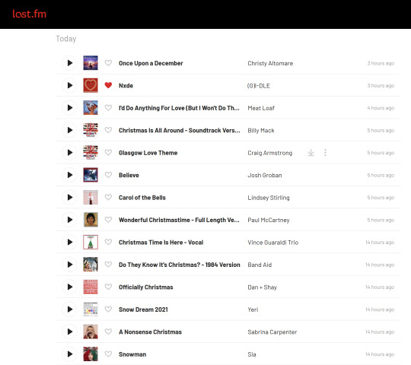Open Carol of the Bells cover art
The height and width of the screenshot is (365, 411).
[x=91, y=197]
